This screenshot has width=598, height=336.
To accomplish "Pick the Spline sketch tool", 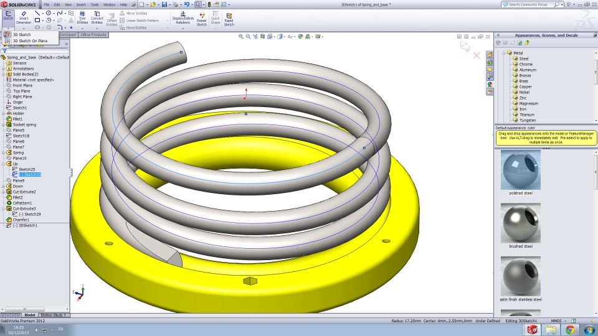I will pyautogui.click(x=60, y=13).
